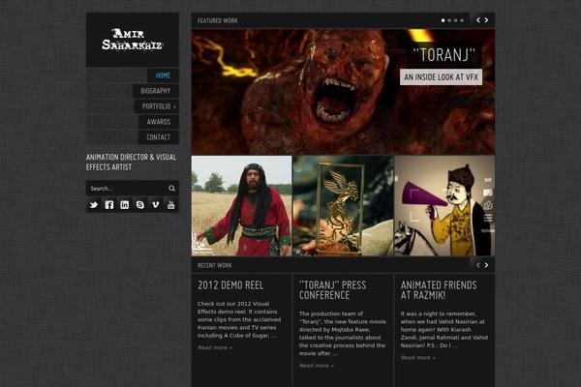Open Animated Friends at Razmik heading
This screenshot has height=387, width=581.
[439, 290]
